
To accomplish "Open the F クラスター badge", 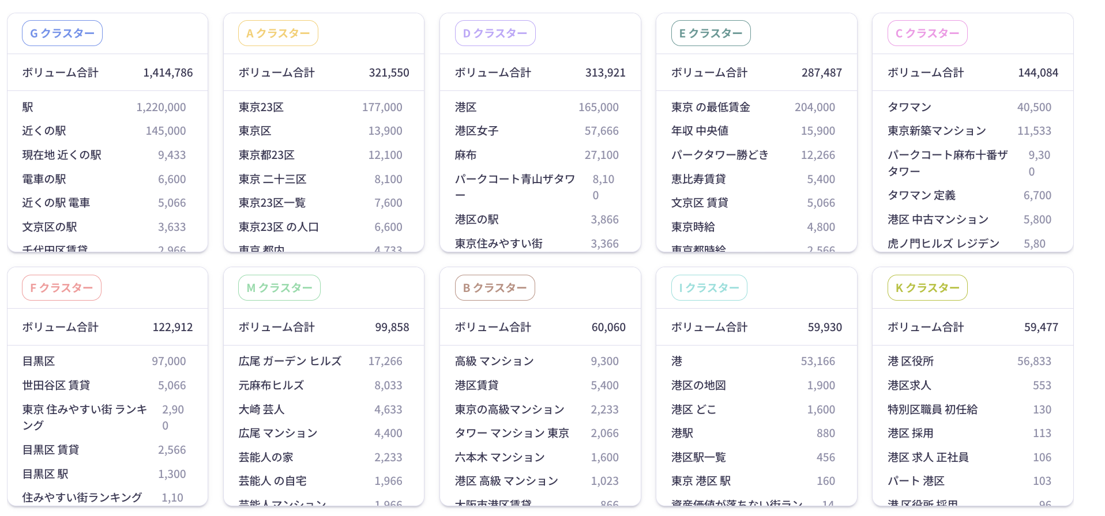I will 62,288.
